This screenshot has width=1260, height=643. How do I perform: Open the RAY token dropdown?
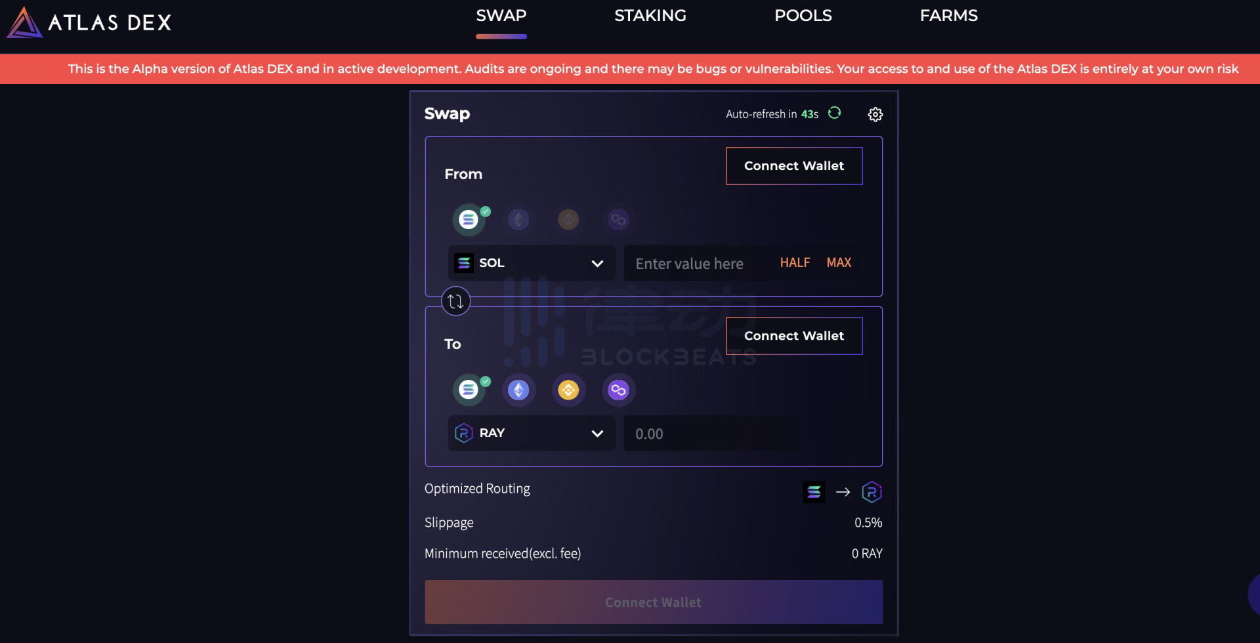(x=530, y=433)
